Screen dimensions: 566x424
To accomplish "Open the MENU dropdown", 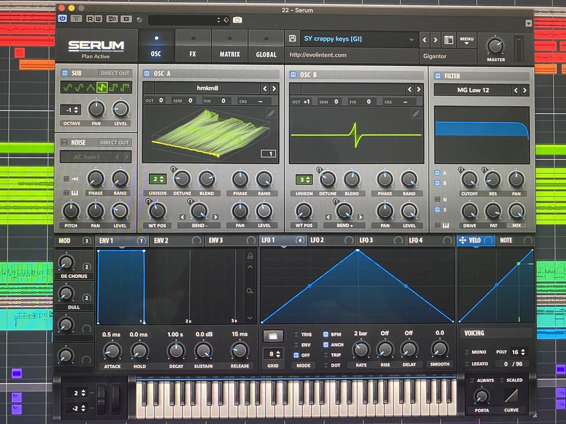I will click(x=466, y=41).
